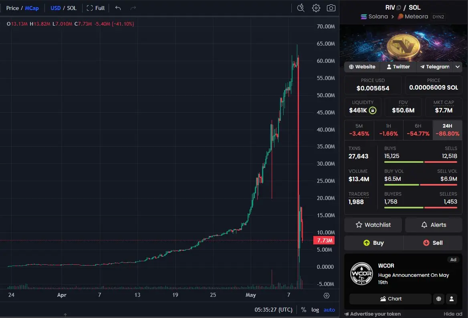The image size is (468, 318).
Task: Open the UTC time zone selector
Action: coord(273,310)
